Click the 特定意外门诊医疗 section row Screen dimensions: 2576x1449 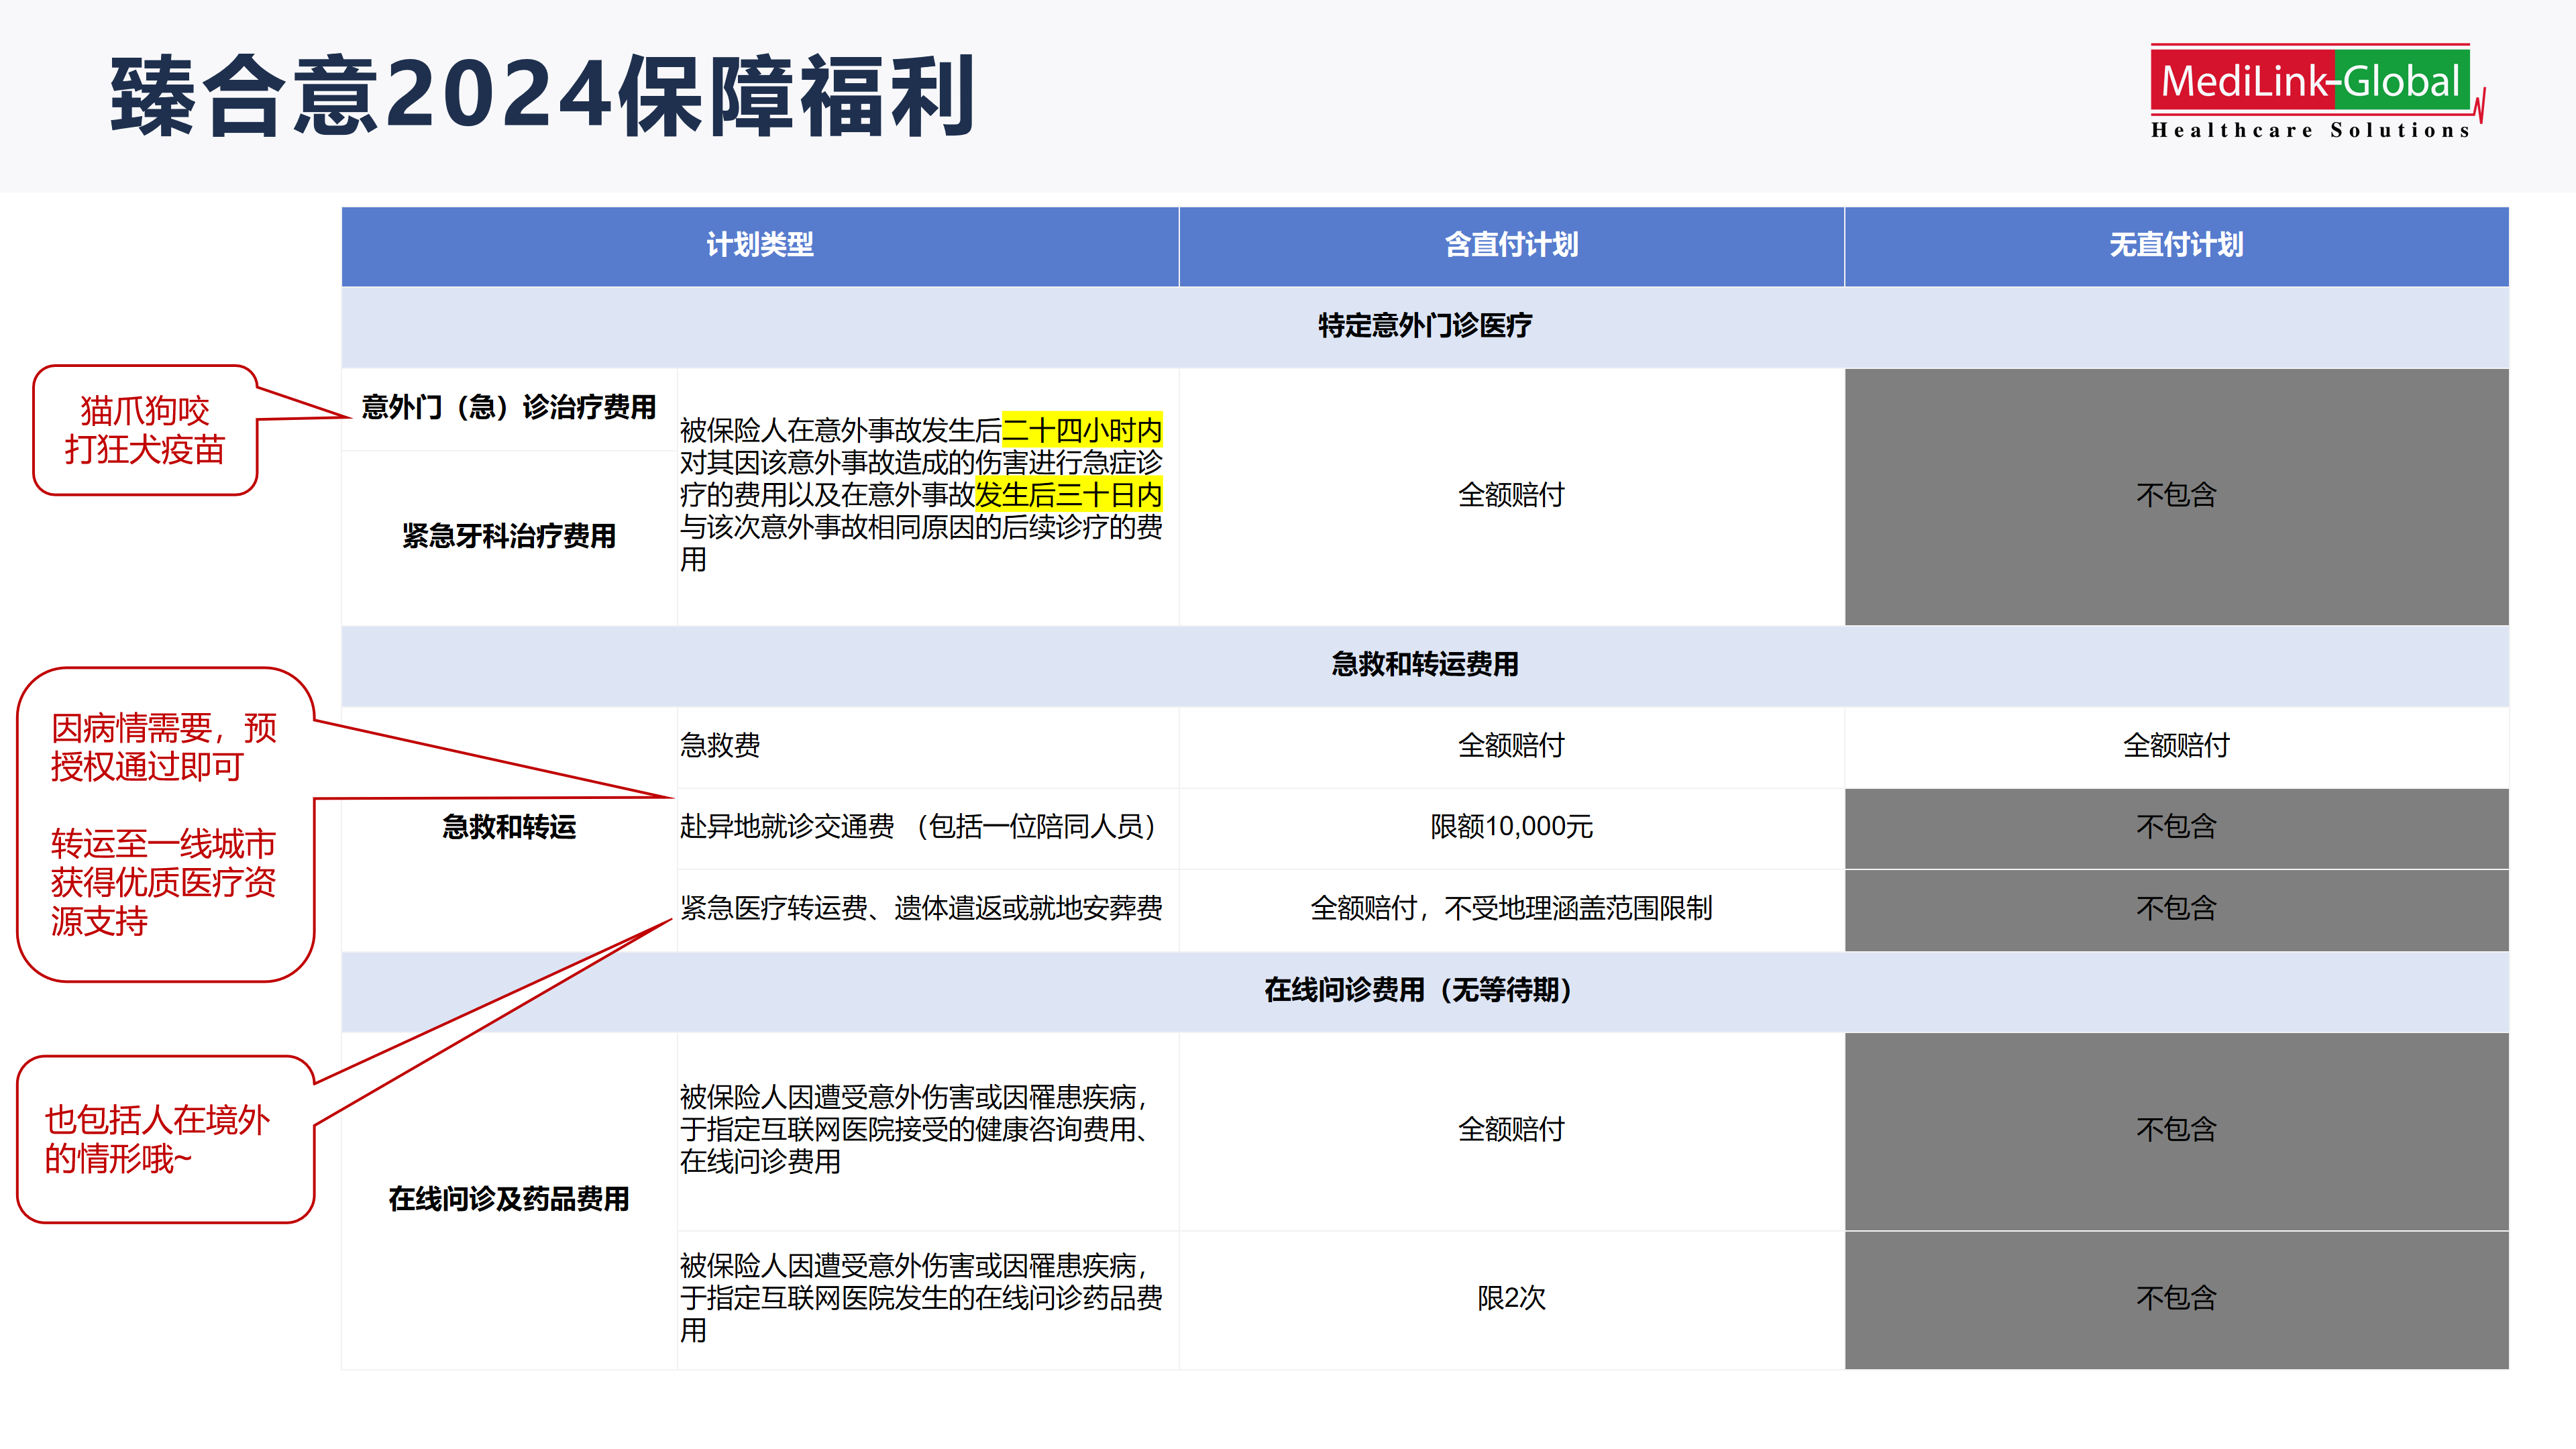pos(1424,326)
